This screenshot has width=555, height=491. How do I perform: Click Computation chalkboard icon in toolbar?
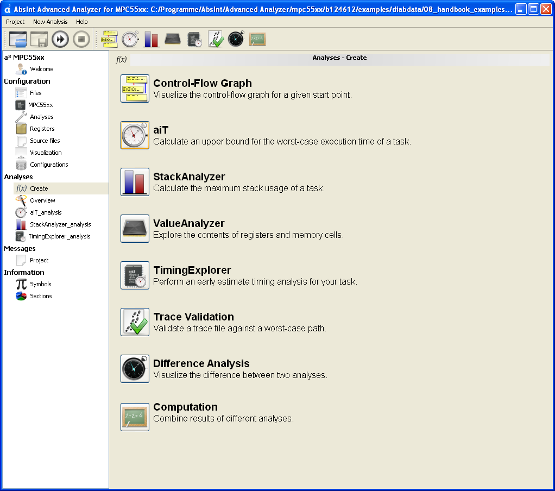pos(257,39)
